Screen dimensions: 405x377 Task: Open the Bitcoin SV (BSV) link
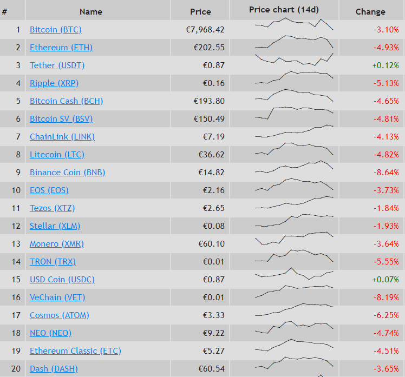click(x=61, y=118)
